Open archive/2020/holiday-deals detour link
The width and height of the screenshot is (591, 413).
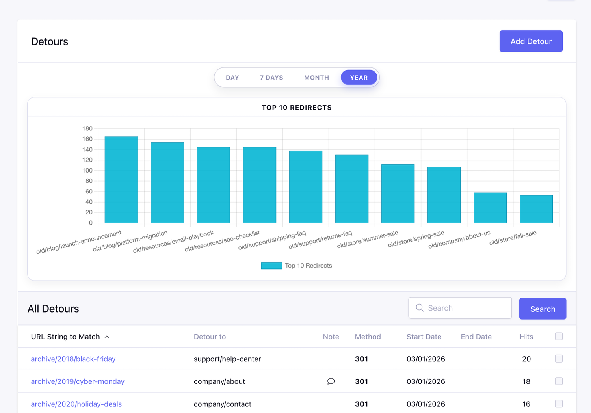coord(76,404)
